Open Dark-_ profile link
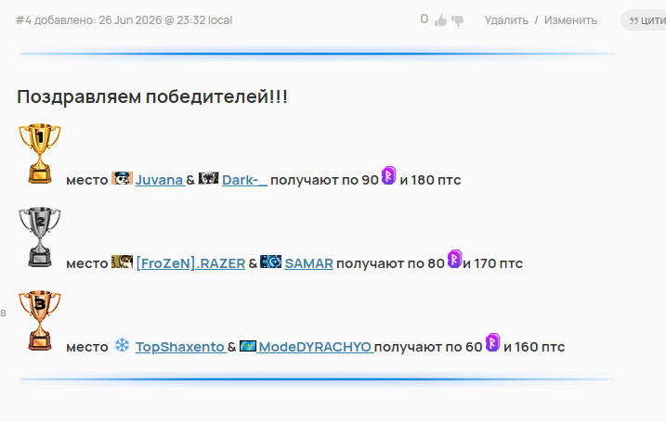The image size is (666, 422). (x=244, y=180)
